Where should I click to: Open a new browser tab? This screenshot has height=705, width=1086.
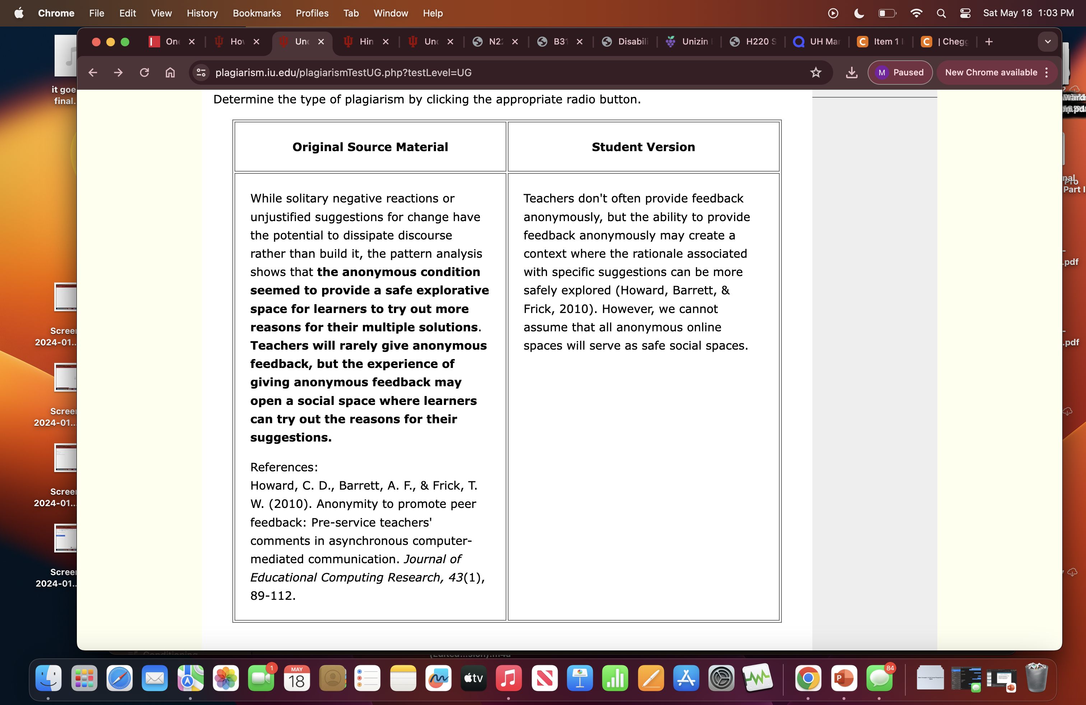tap(988, 42)
